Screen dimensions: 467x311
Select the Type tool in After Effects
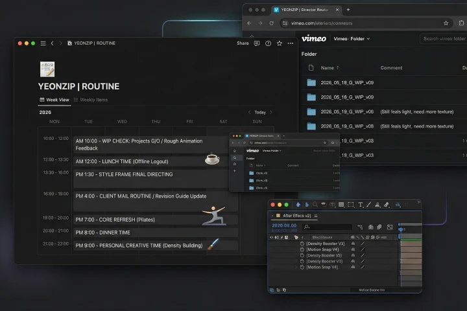pyautogui.click(x=361, y=205)
